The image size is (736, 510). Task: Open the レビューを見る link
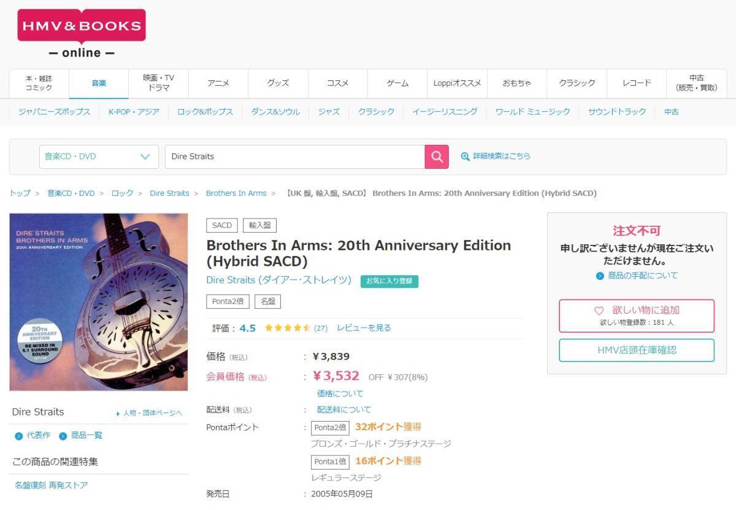pyautogui.click(x=364, y=328)
